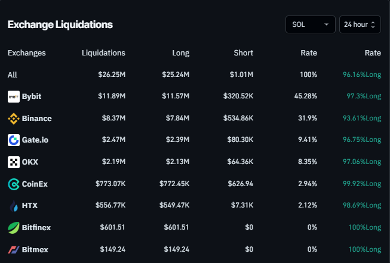The height and width of the screenshot is (263, 390).
Task: Open the Bybit exchange name link
Action: [x=32, y=97]
